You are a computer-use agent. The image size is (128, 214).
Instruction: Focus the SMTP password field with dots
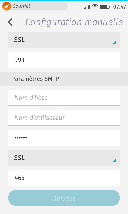click(64, 138)
